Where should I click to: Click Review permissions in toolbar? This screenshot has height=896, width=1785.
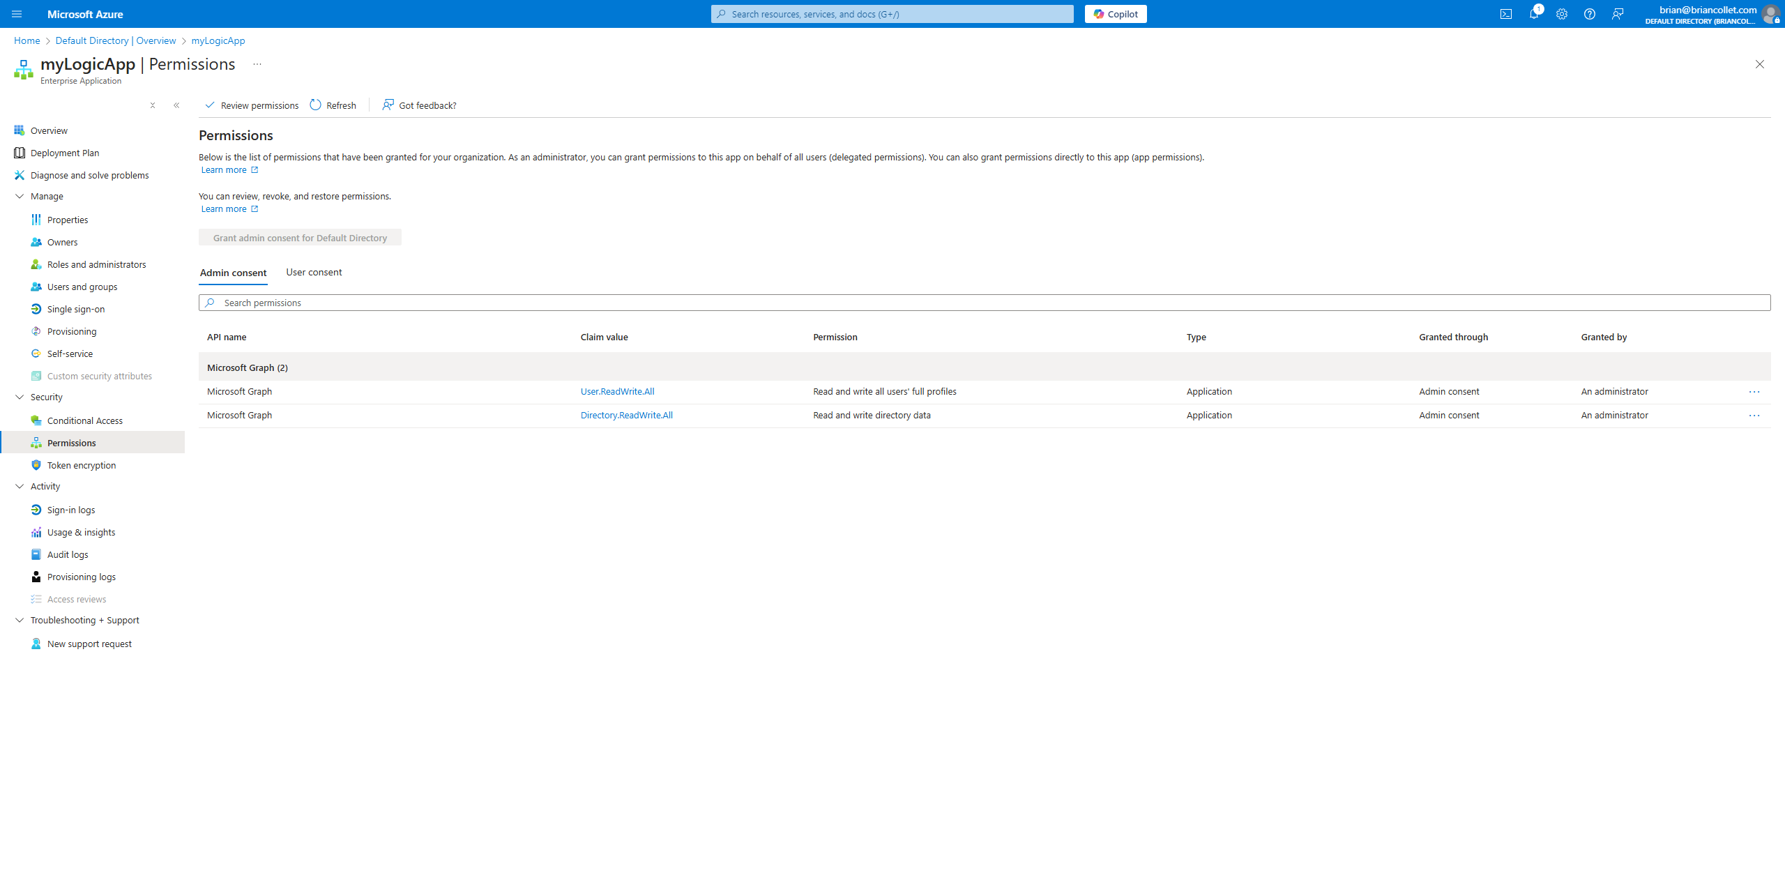click(252, 105)
